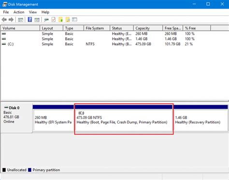Select the 1.46 GB Recovery Partition block
The width and height of the screenshot is (229, 180).
[x=200, y=118]
